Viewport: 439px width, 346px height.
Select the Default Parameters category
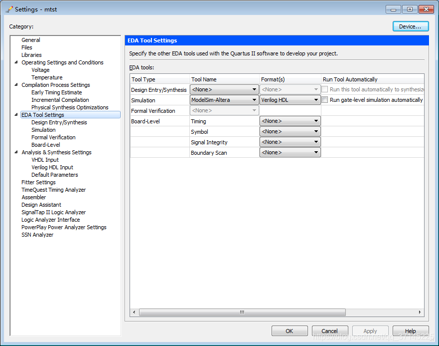[x=55, y=175]
